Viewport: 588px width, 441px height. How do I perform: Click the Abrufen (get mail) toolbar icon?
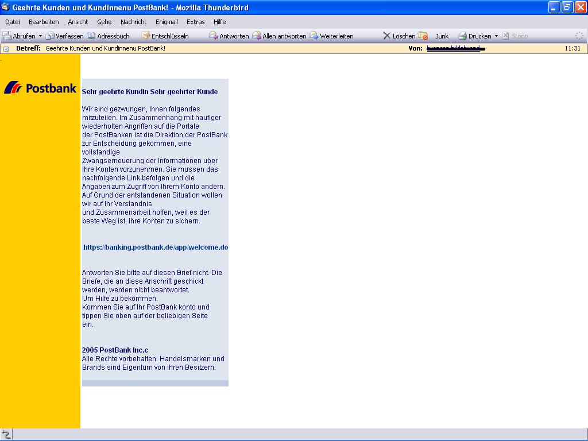click(x=7, y=36)
